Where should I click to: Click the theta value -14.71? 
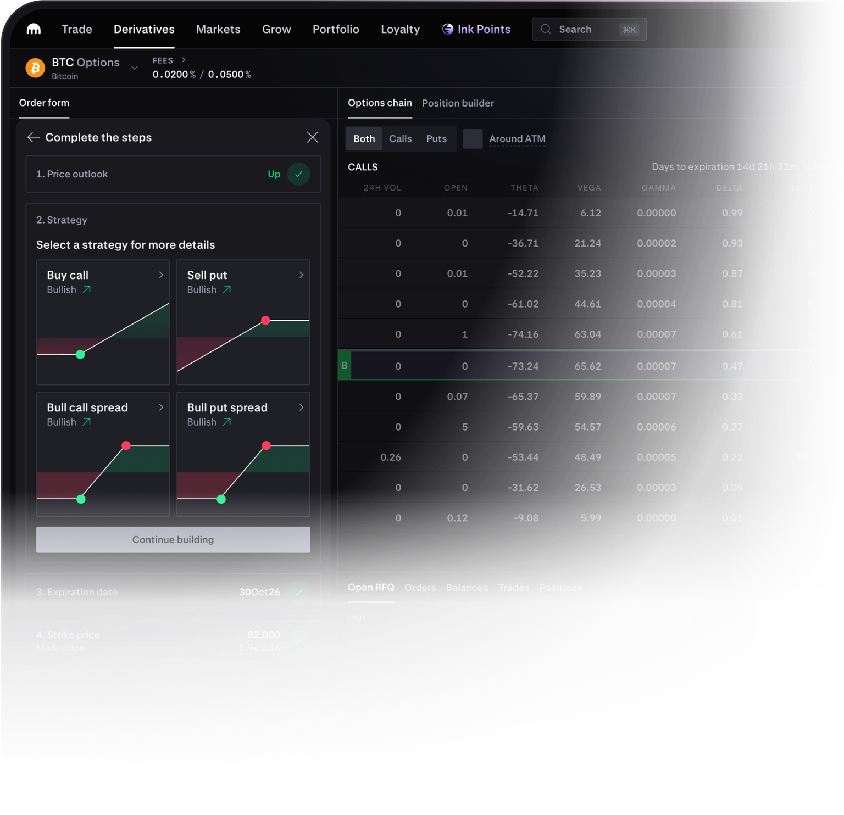point(523,213)
